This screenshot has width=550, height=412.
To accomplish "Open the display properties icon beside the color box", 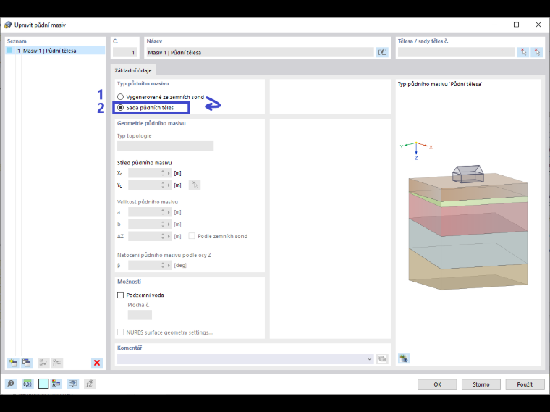I will 56,384.
